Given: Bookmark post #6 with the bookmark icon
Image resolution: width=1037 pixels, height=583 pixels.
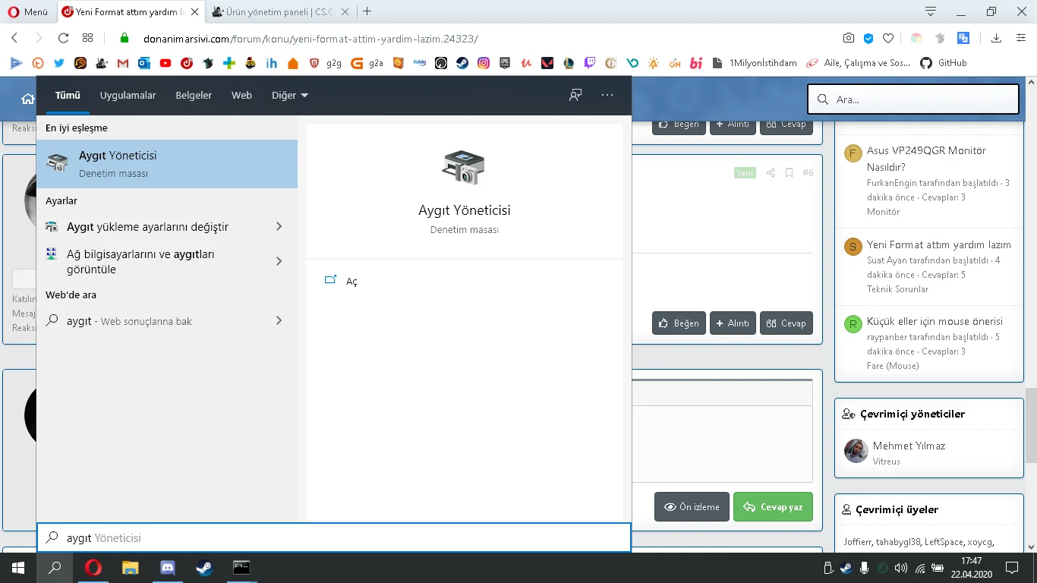Looking at the screenshot, I should pos(789,173).
